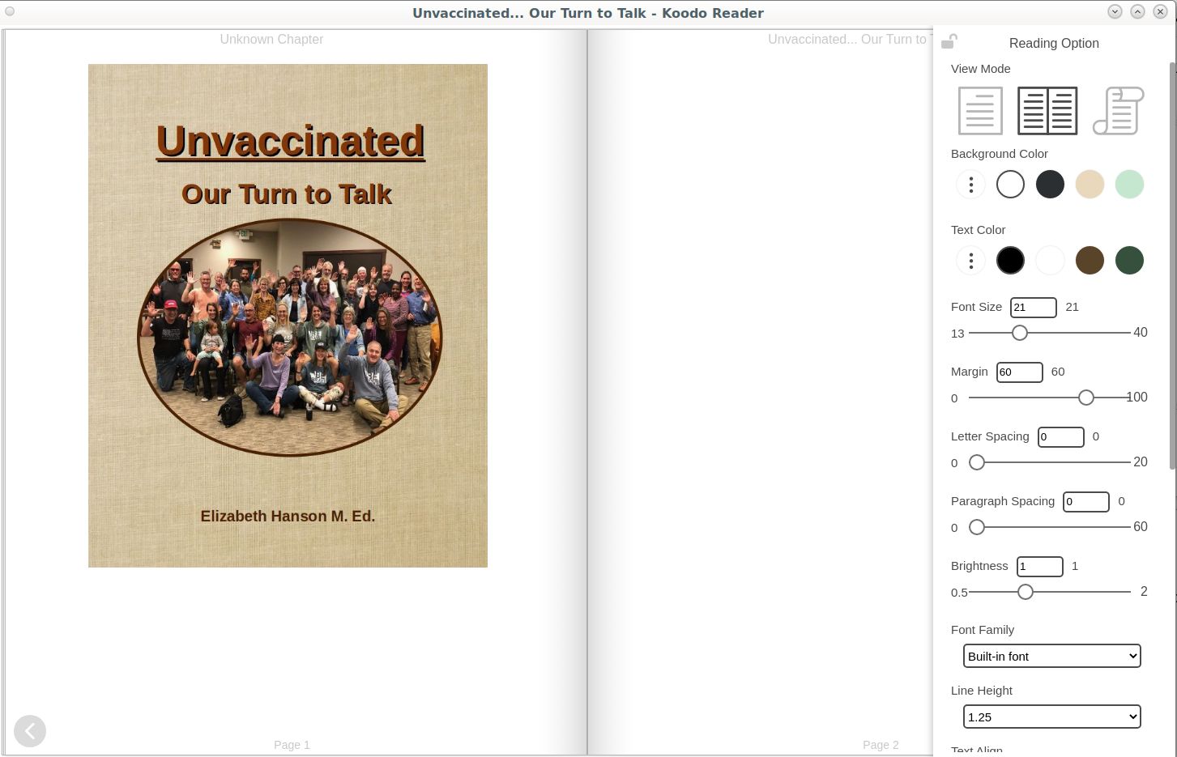Viewport: 1177px width, 757px height.
Task: Expand the Font Family dropdown
Action: (1051, 656)
